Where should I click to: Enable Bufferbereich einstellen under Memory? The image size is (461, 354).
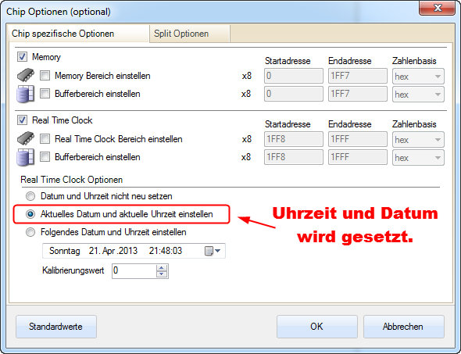pos(45,94)
